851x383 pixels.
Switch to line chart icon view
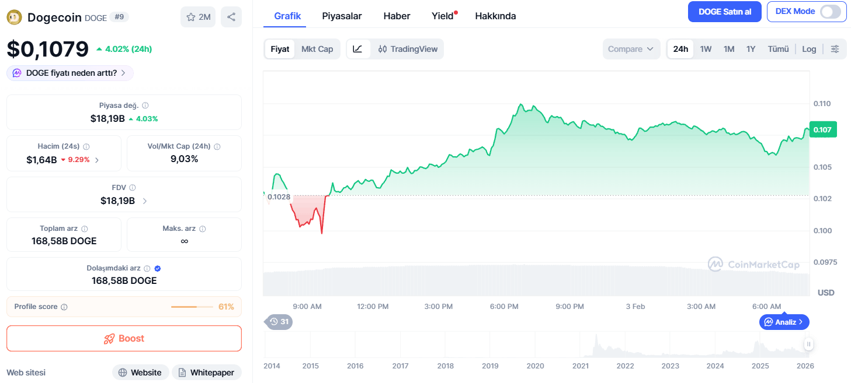[358, 49]
